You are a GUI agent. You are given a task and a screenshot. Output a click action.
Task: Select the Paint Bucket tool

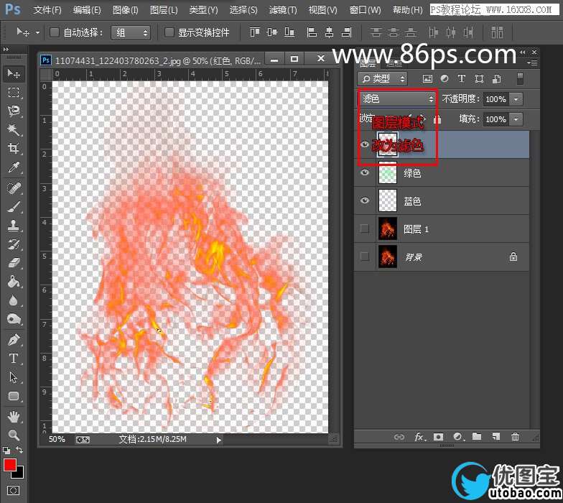point(14,282)
